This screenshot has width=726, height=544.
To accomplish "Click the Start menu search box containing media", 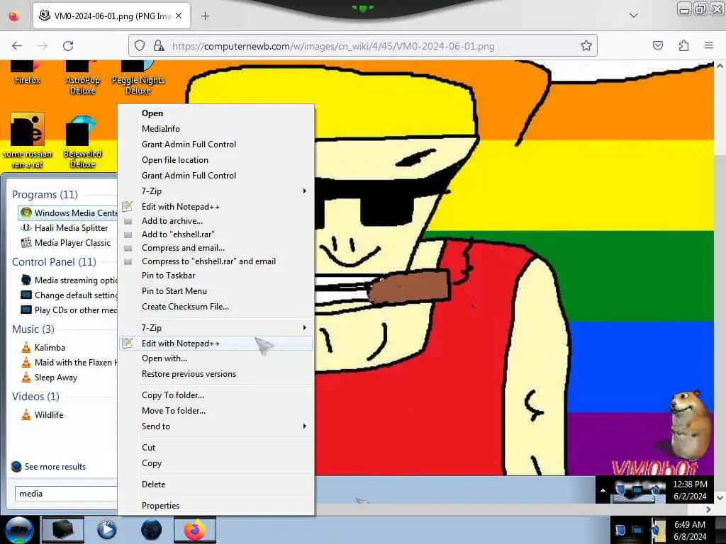I will (66, 494).
